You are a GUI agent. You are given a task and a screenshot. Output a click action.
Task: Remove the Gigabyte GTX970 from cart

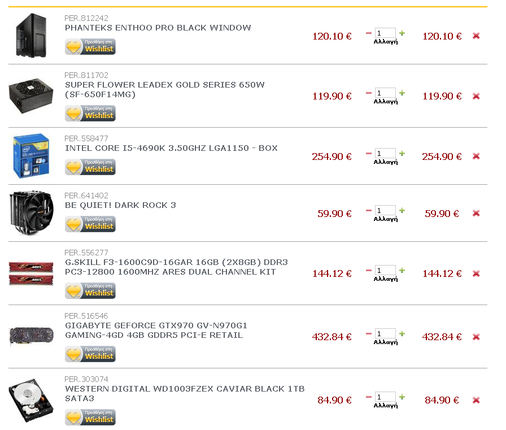tap(476, 337)
